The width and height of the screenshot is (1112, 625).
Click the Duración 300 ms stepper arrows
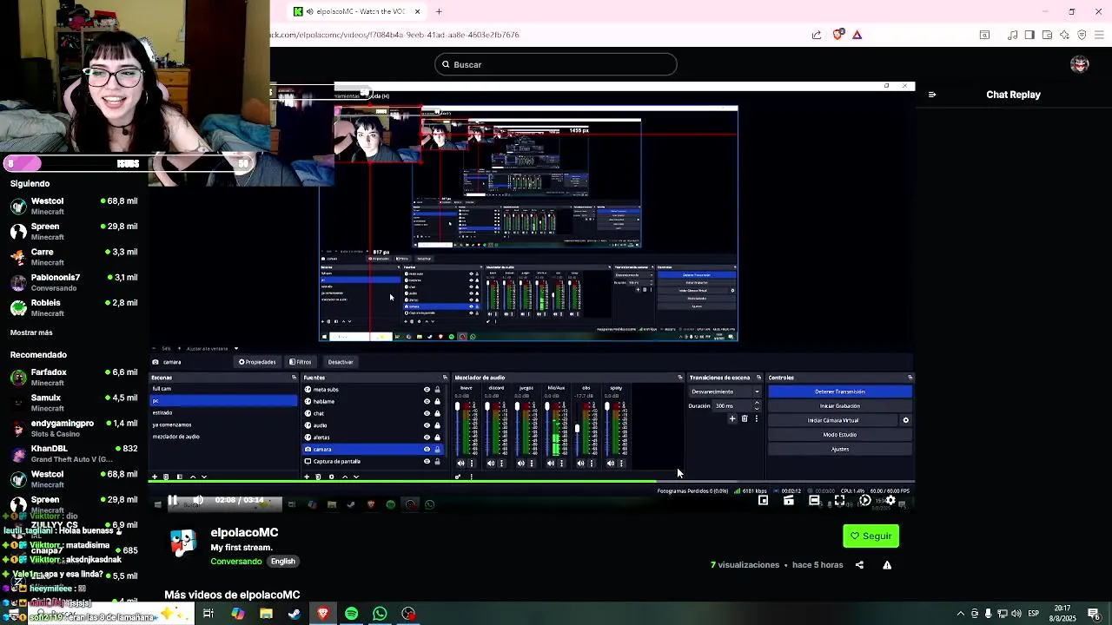[x=757, y=405]
